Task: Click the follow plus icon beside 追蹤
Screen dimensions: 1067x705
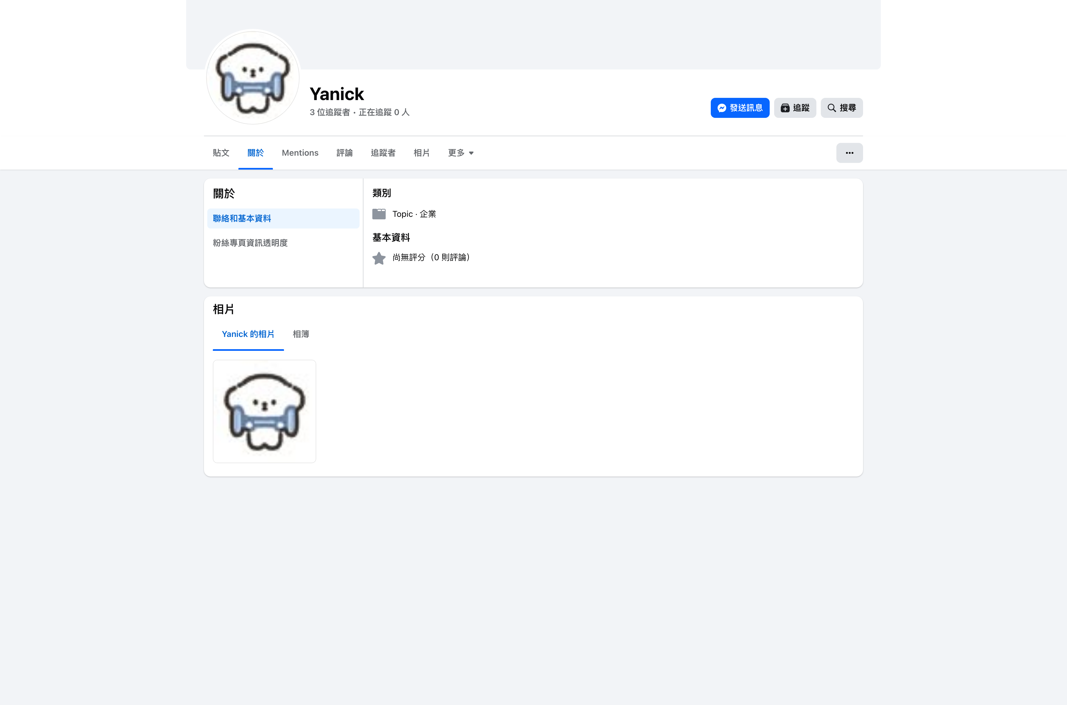Action: (785, 108)
